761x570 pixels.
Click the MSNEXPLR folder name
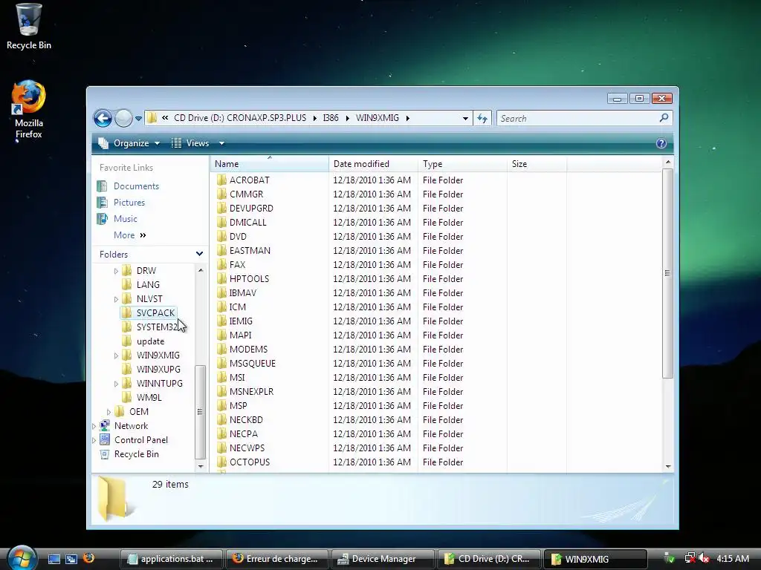pos(251,392)
